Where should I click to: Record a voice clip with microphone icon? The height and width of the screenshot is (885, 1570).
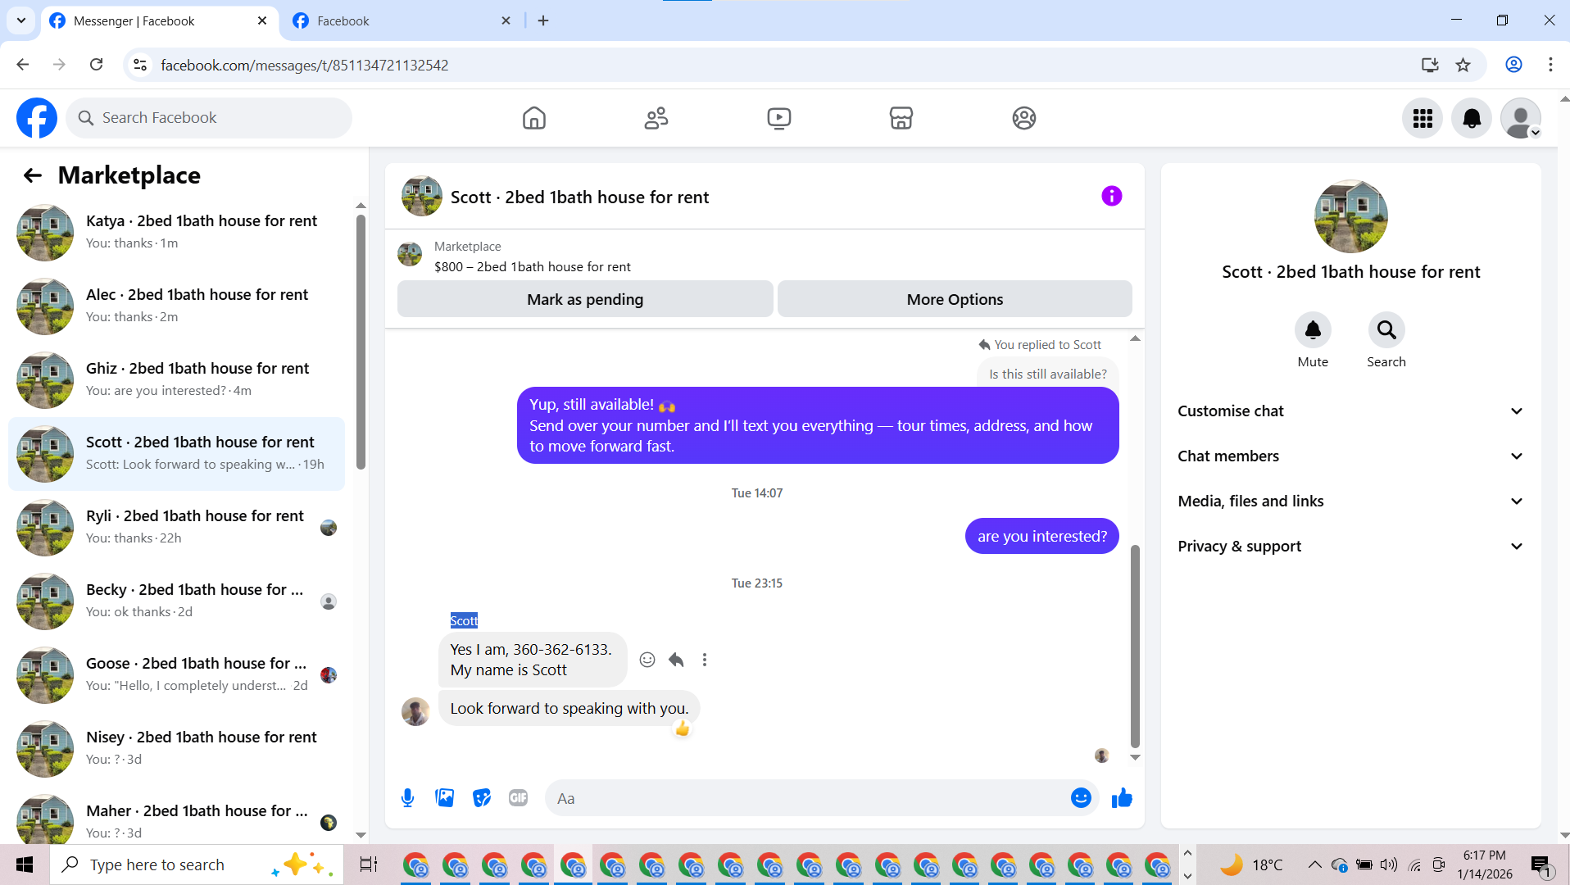407,798
